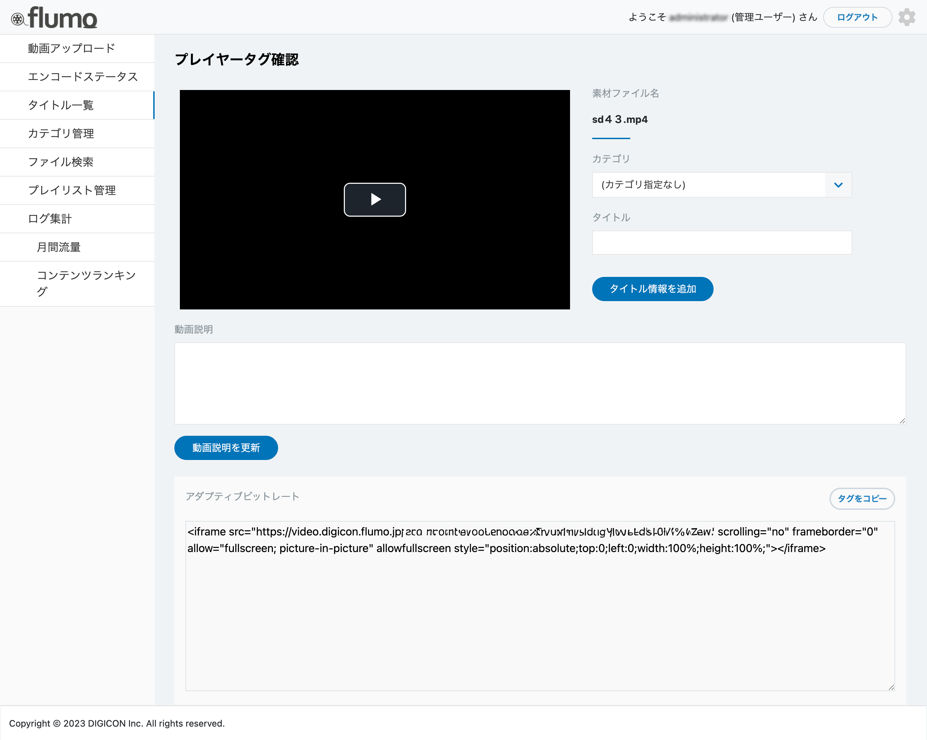Viewport: 927px width, 740px height.
Task: Click the flumo logo
Action: [54, 18]
